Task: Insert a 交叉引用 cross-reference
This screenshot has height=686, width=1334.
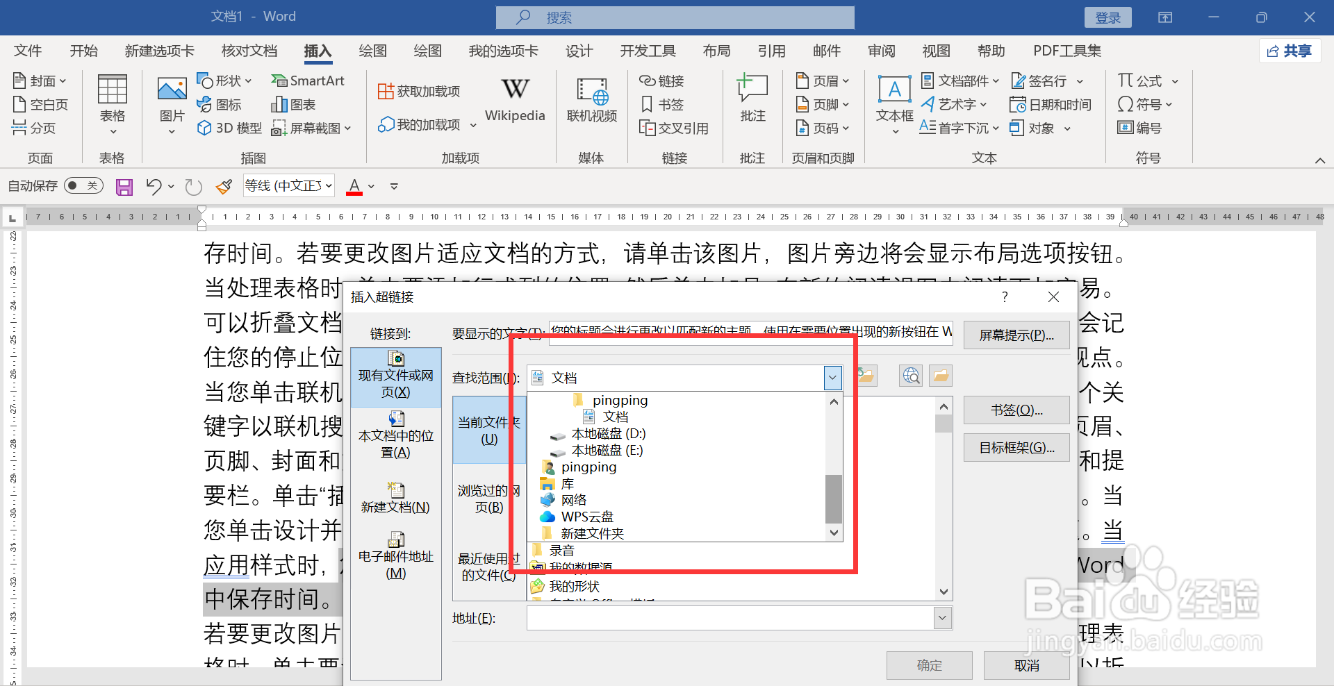Action: [x=673, y=128]
